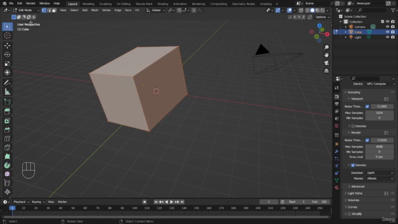
Task: Enable edge select mode
Action: click(49, 11)
